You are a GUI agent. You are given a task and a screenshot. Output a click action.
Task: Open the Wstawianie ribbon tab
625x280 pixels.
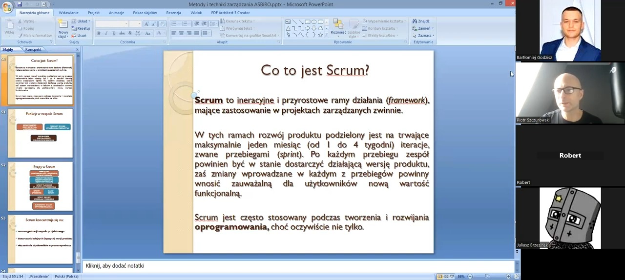[x=68, y=13]
